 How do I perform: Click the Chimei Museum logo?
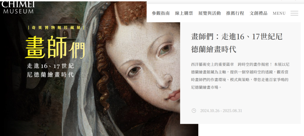tap(18, 7)
